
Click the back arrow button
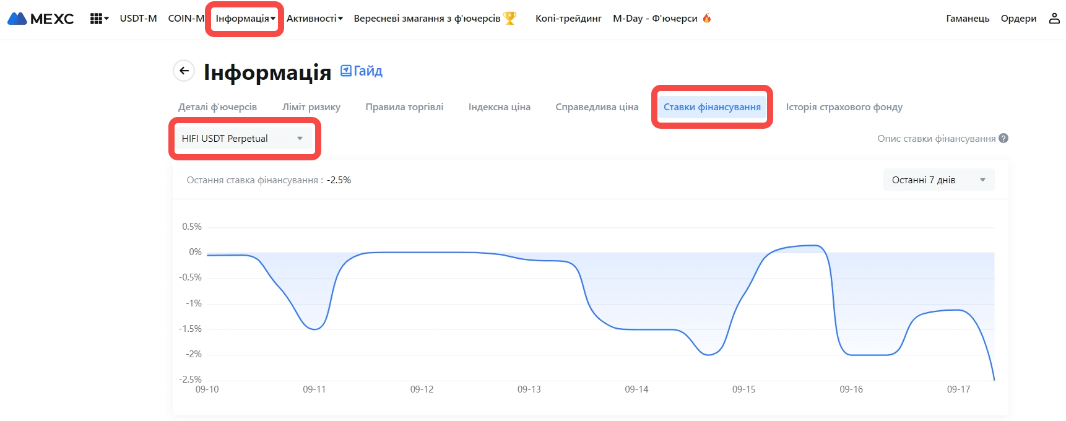pyautogui.click(x=184, y=71)
